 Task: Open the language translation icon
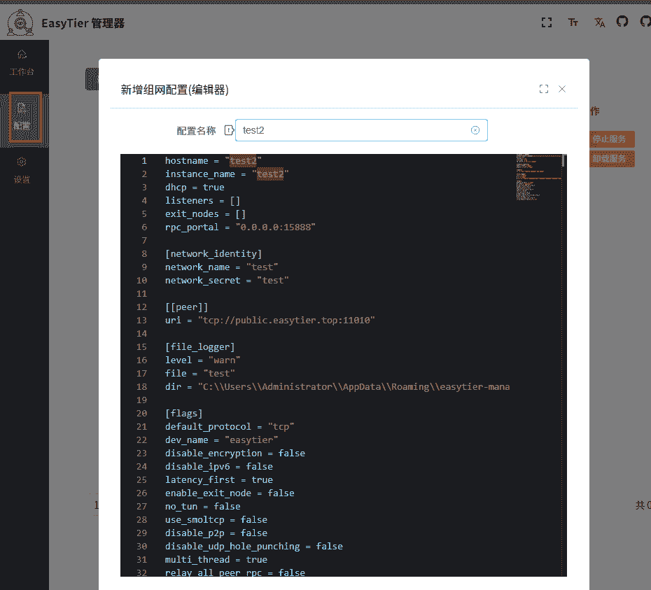[x=599, y=22]
